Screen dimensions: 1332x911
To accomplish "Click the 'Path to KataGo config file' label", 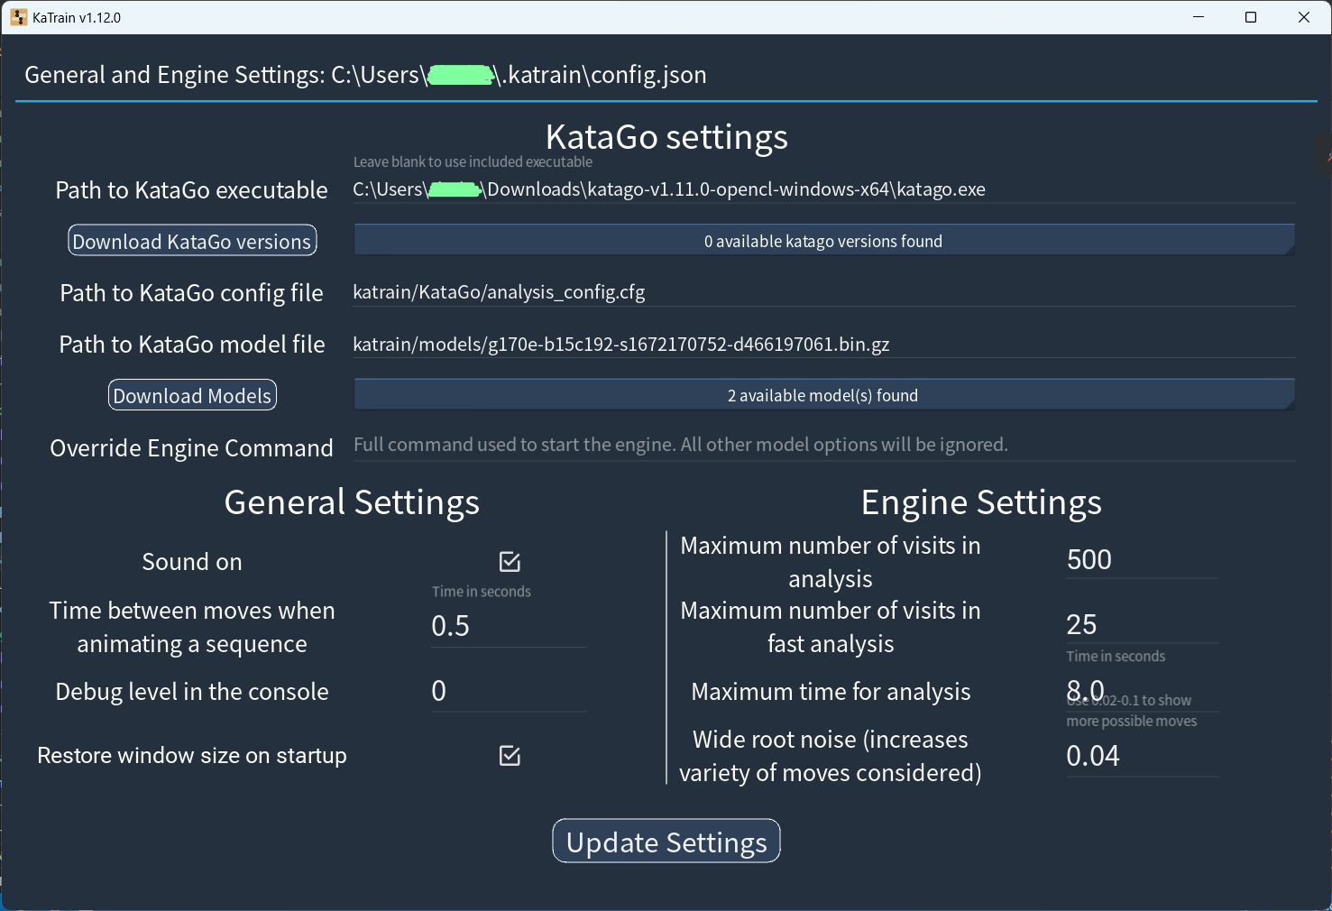I will (x=192, y=293).
